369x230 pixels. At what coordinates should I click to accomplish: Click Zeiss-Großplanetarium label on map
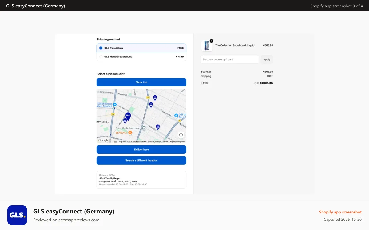(129, 128)
